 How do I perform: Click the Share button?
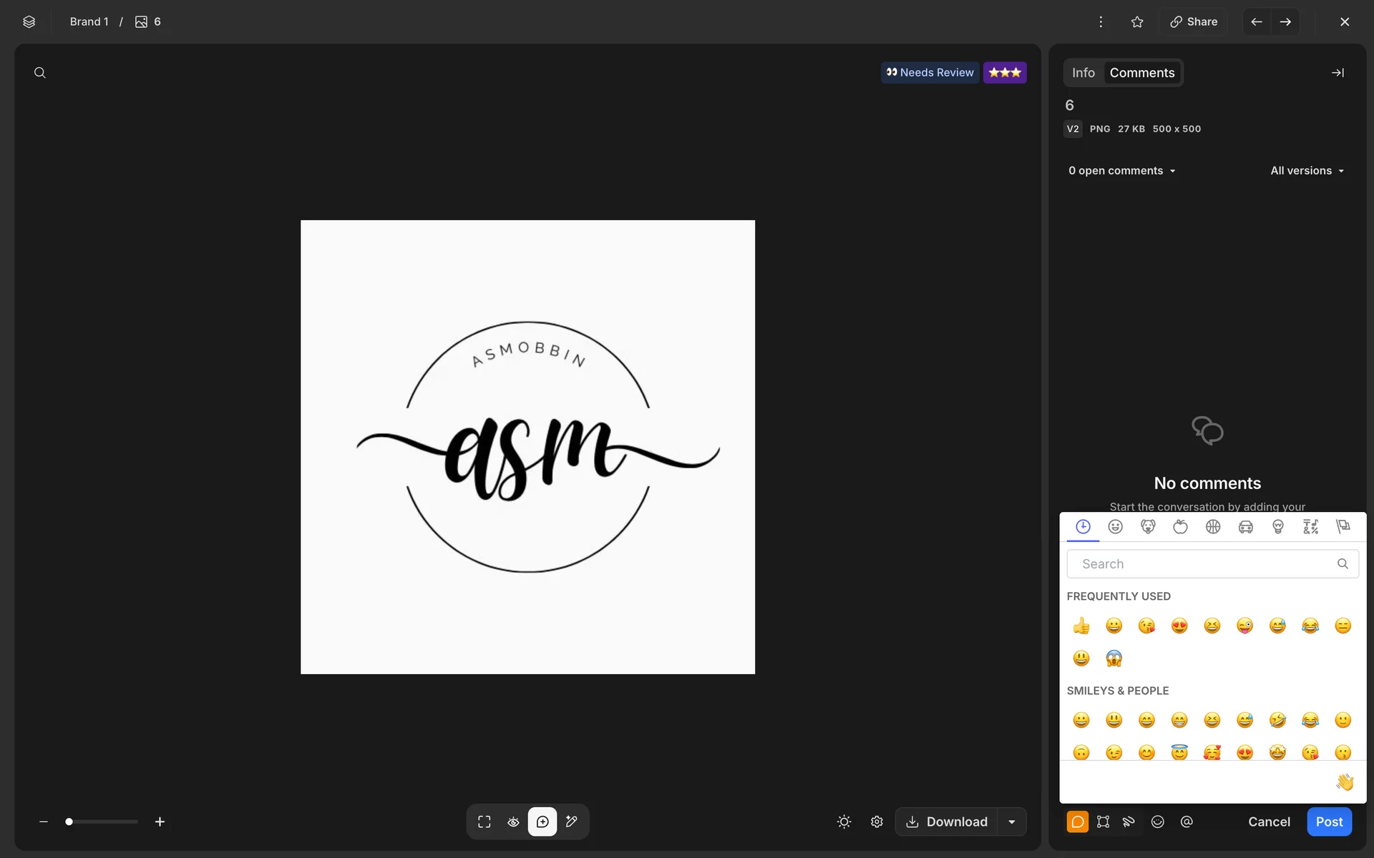(x=1194, y=21)
